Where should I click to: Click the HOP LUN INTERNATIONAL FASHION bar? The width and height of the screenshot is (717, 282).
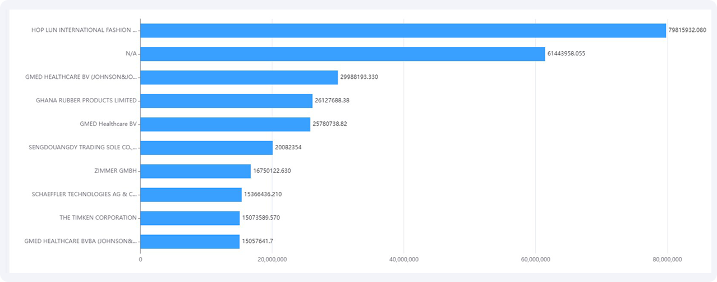click(403, 30)
